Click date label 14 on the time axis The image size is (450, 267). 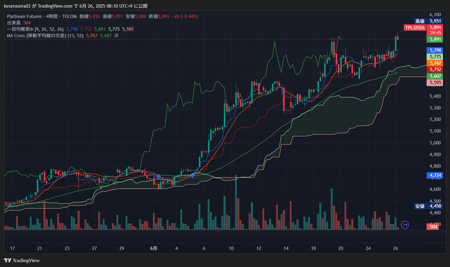point(286,248)
